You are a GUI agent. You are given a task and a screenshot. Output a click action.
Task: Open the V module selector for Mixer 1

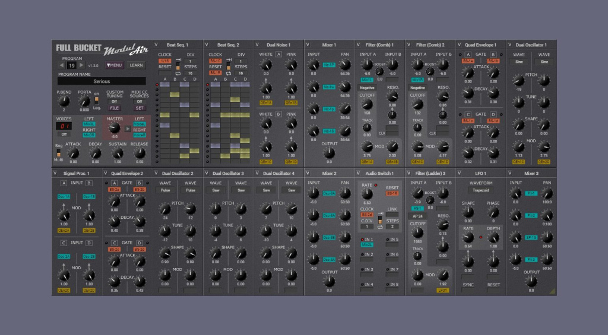[308, 45]
